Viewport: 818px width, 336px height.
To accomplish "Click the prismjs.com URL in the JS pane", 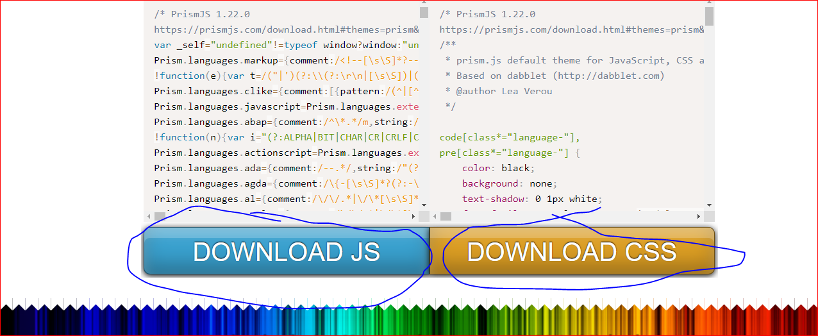I will (x=287, y=29).
